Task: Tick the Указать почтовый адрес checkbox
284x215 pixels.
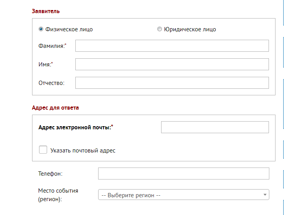Action: [43, 150]
